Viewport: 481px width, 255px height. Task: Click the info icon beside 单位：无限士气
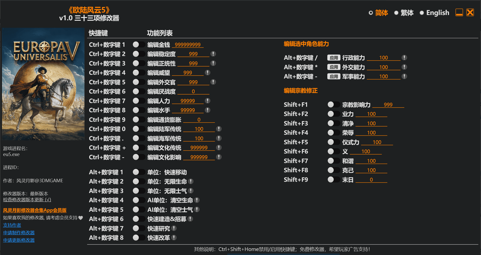click(x=191, y=191)
